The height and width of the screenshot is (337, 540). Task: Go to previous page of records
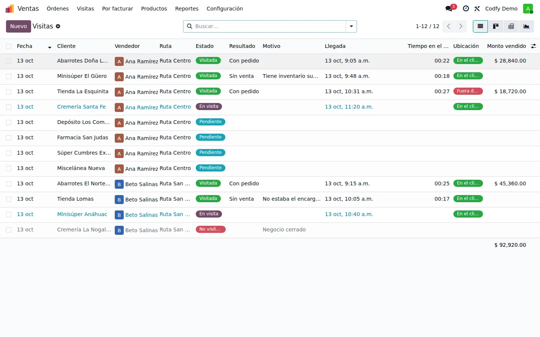(448, 26)
